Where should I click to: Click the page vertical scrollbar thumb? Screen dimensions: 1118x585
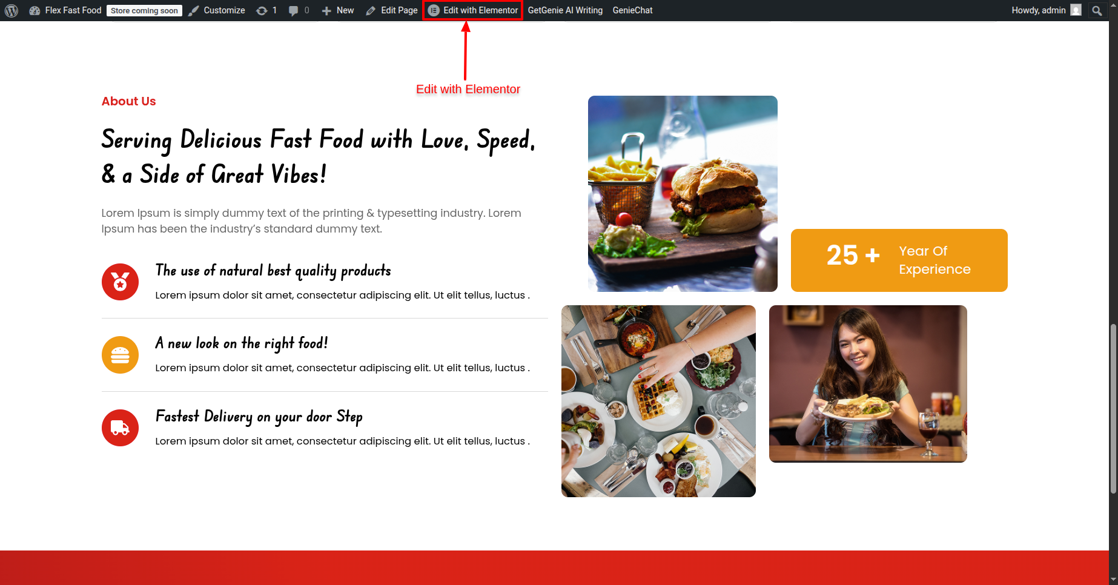tap(1113, 409)
